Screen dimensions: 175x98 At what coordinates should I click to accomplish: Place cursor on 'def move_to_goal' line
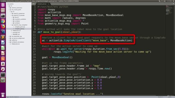click(59, 32)
